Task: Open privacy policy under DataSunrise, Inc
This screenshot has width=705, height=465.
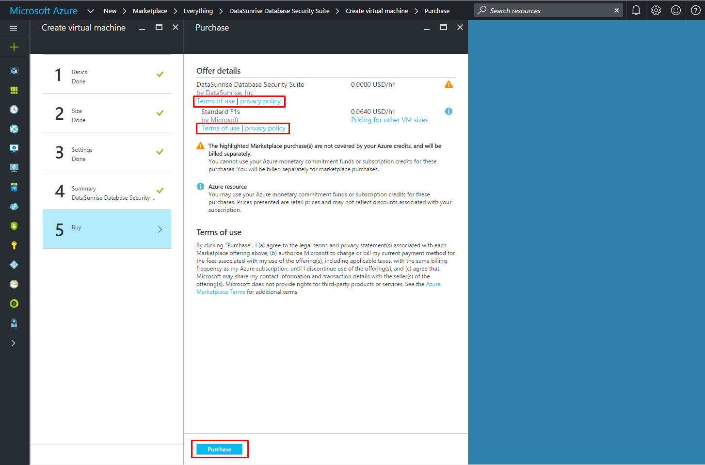Action: 260,101
